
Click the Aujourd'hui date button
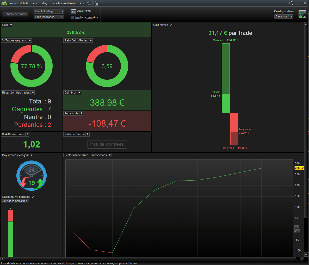(84, 11)
